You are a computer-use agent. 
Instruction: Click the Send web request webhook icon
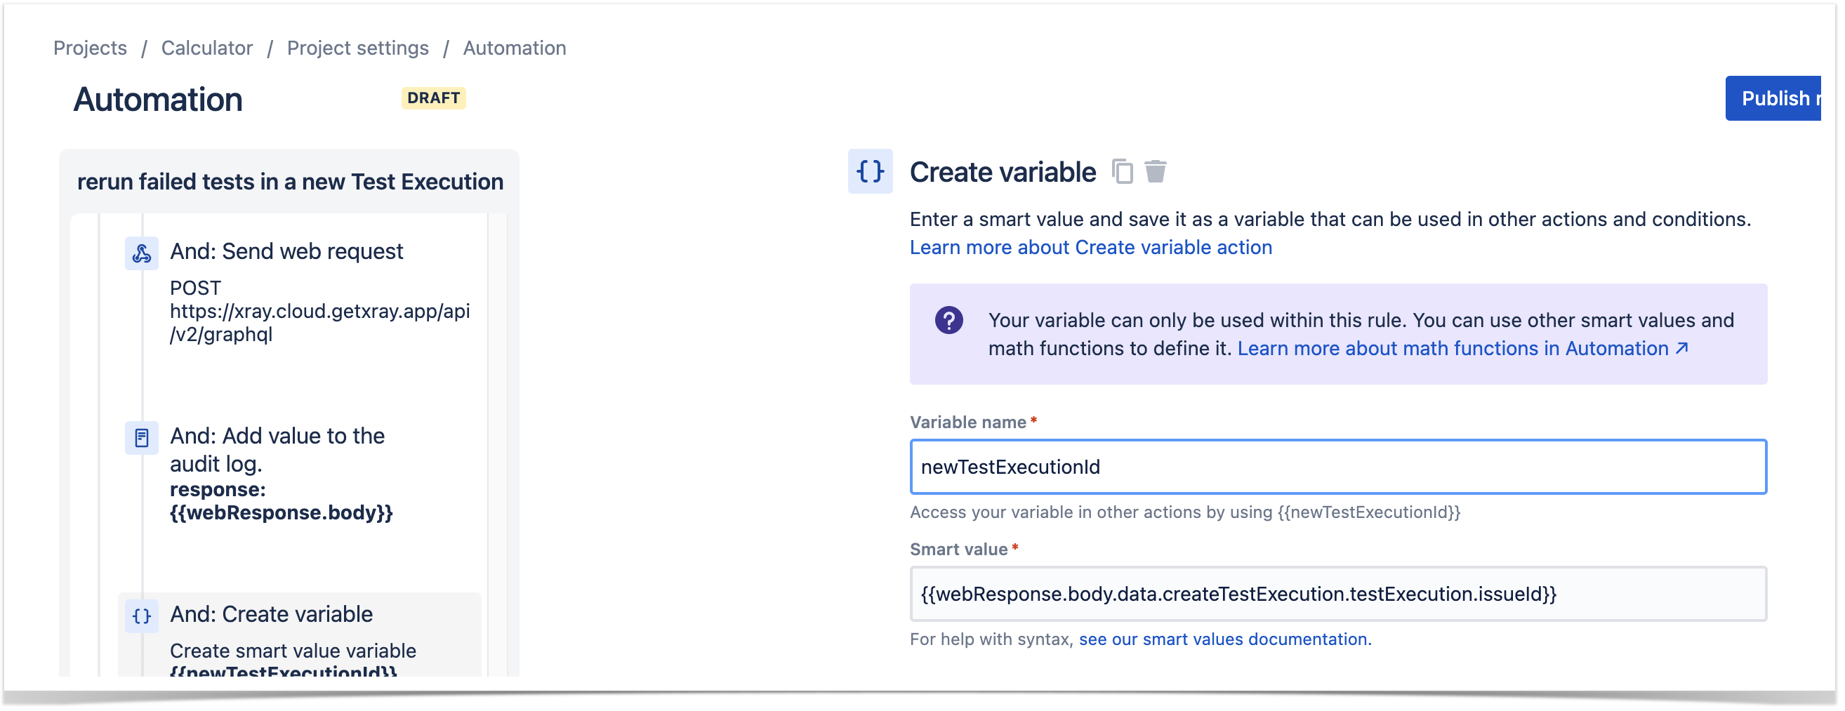(x=142, y=253)
